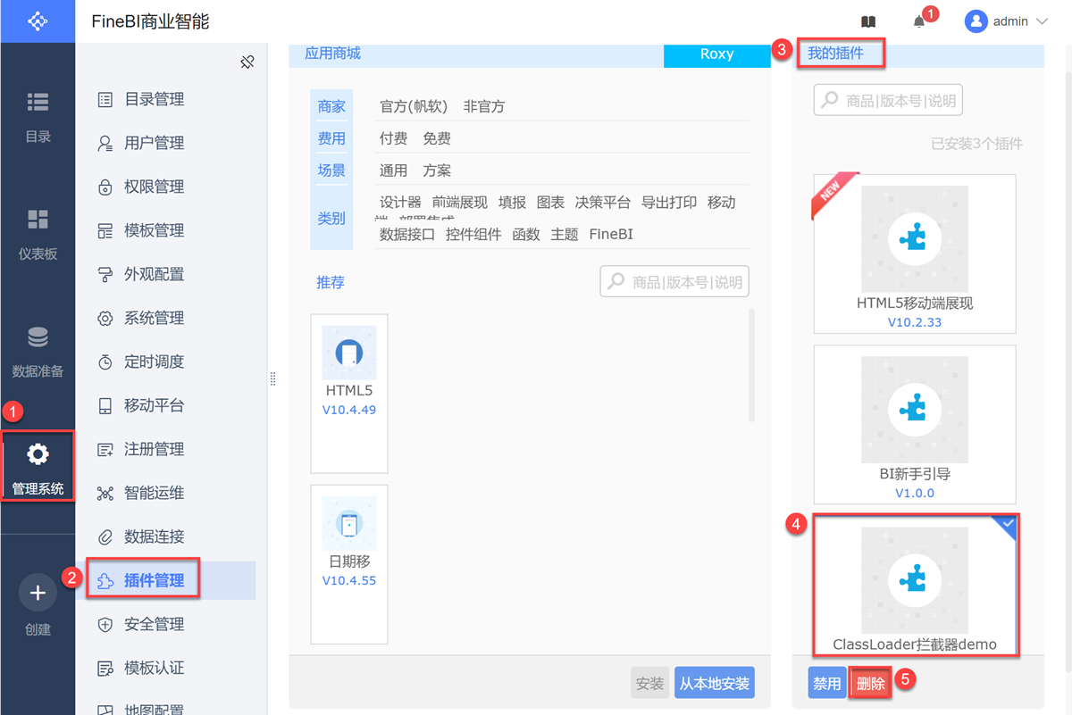
Task: Select the HTML5 V10.4.49 store plugin
Action: point(349,393)
